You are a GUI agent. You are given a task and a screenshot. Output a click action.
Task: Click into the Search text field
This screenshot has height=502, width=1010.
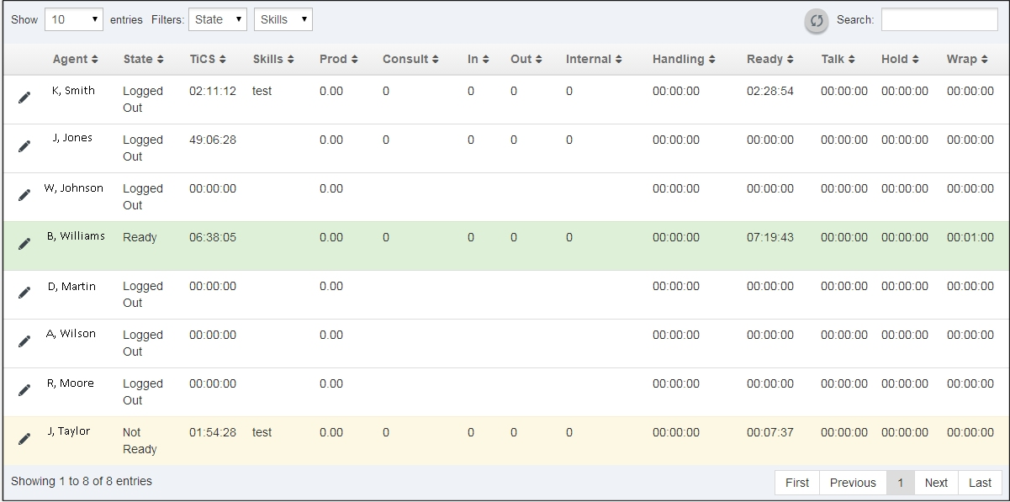coord(939,19)
